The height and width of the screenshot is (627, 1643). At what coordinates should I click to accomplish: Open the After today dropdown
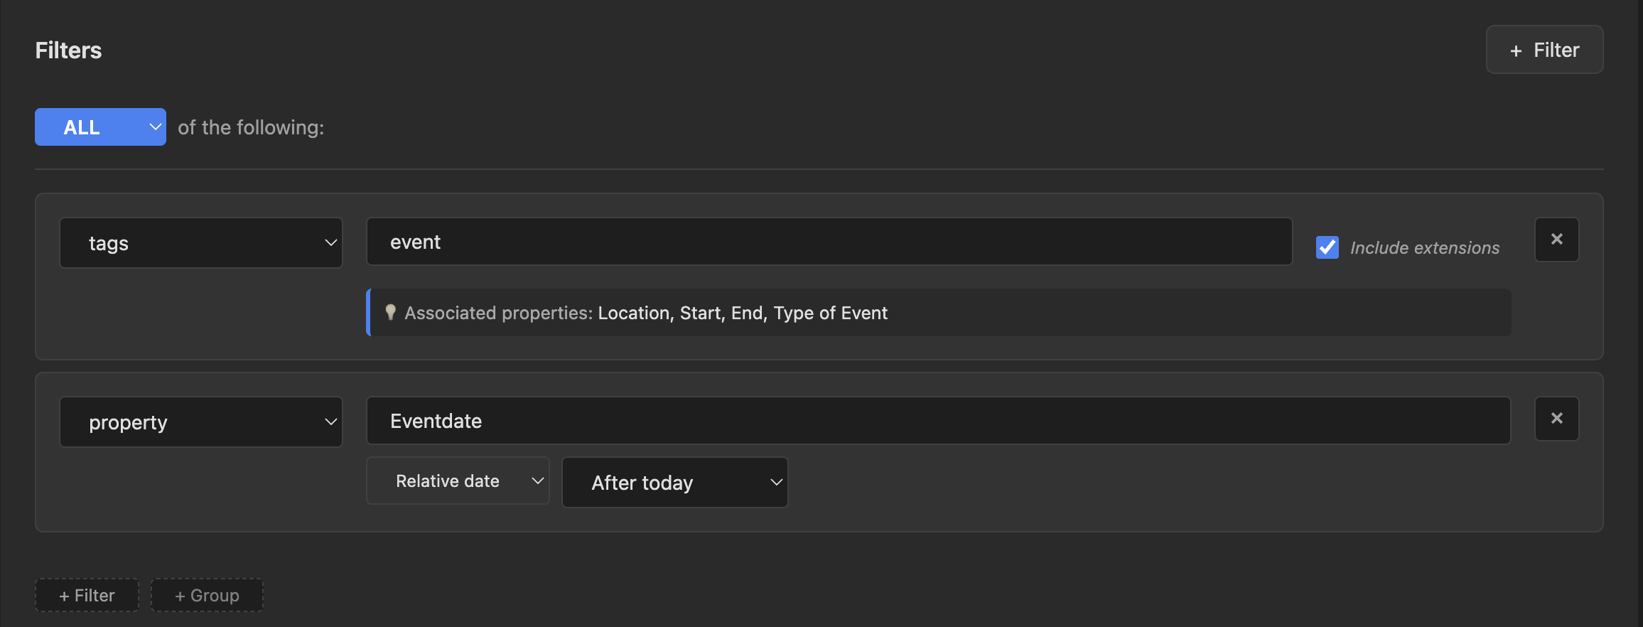tap(674, 483)
